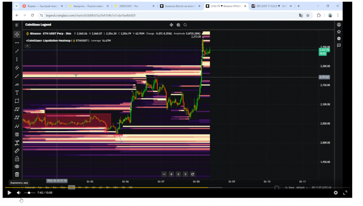Shift the chart right with arrow button
This screenshot has width=363, height=206.
point(185,174)
